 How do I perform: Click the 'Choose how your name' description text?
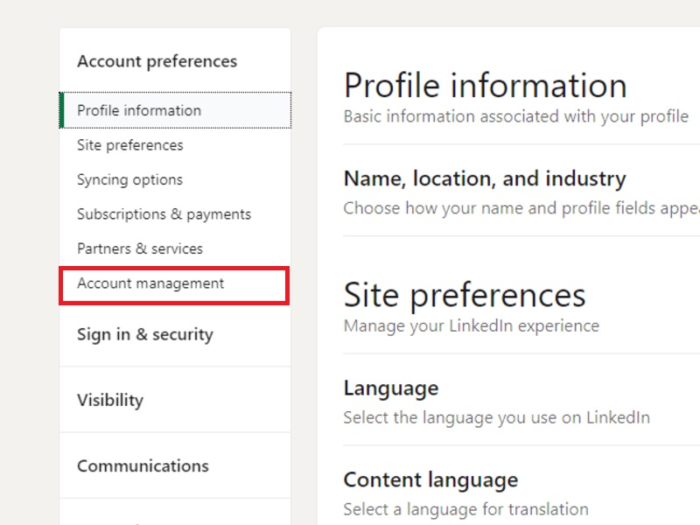point(521,208)
